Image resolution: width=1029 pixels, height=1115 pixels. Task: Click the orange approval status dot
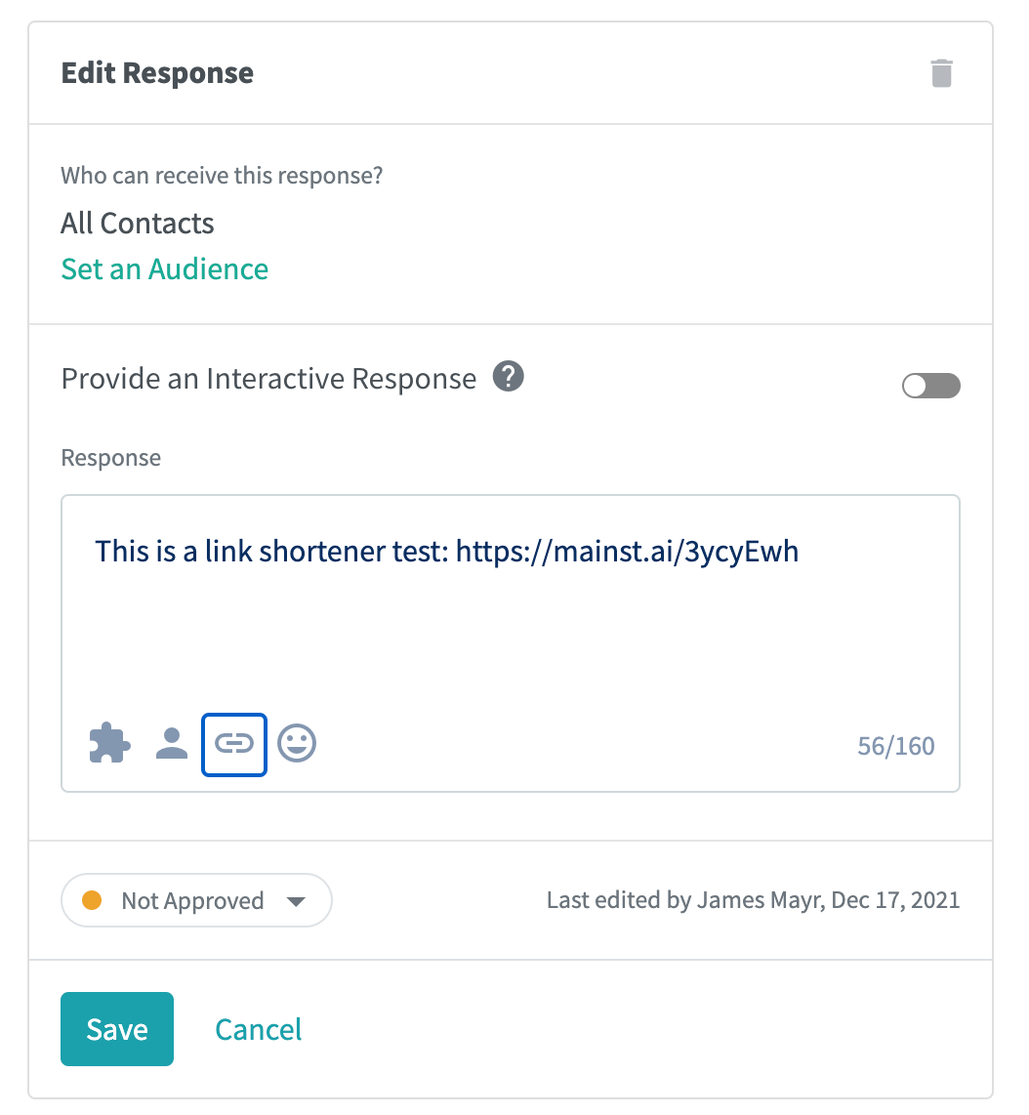point(92,900)
